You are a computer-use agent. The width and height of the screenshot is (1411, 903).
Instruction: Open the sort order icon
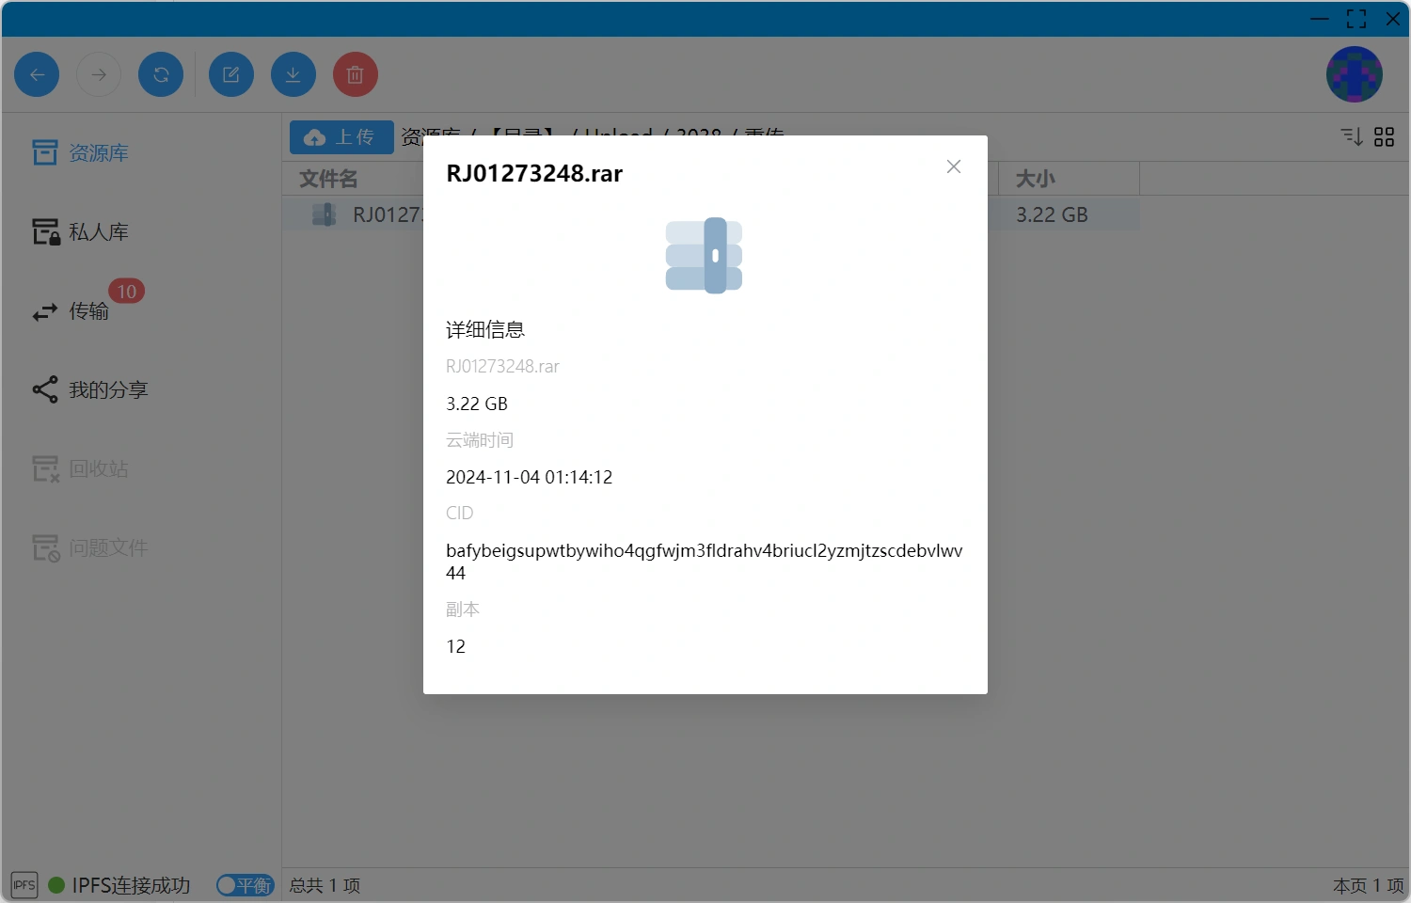coord(1352,137)
